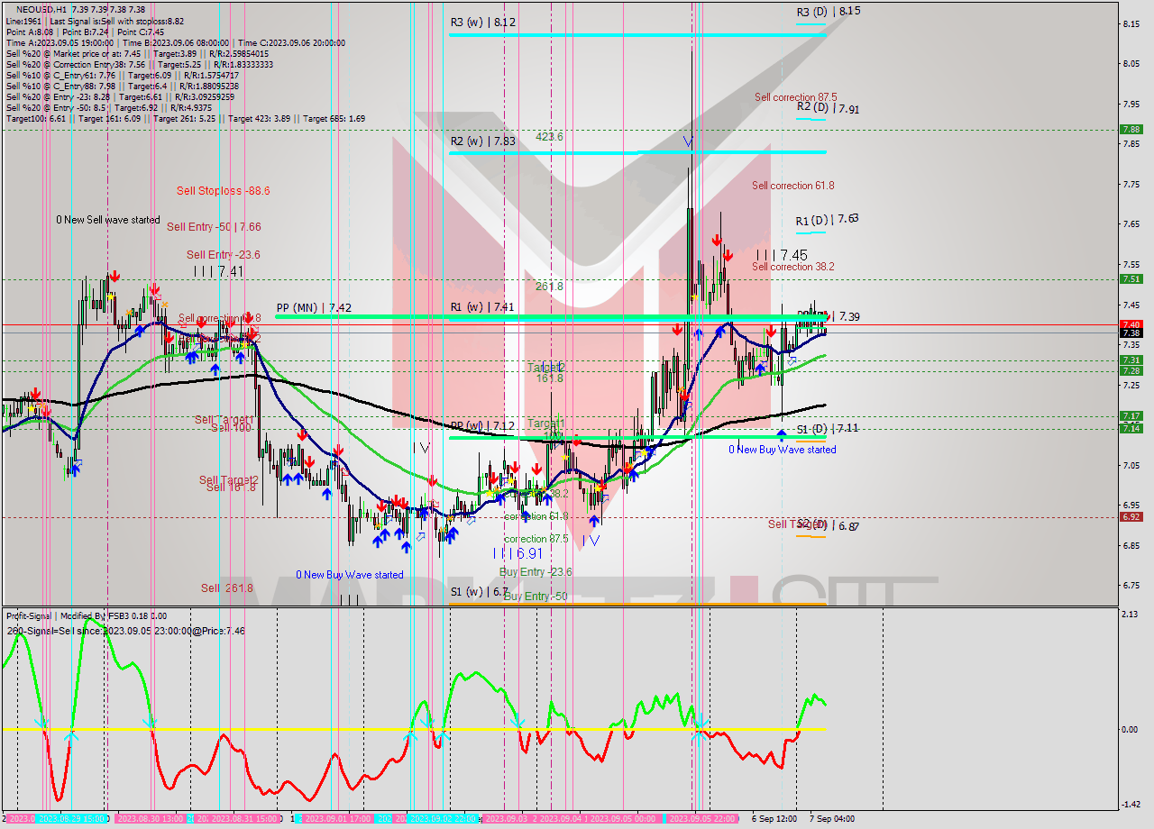Viewport: 1154px width, 829px height.
Task: Click the green 7.51 price tag on axis
Action: click(1131, 278)
